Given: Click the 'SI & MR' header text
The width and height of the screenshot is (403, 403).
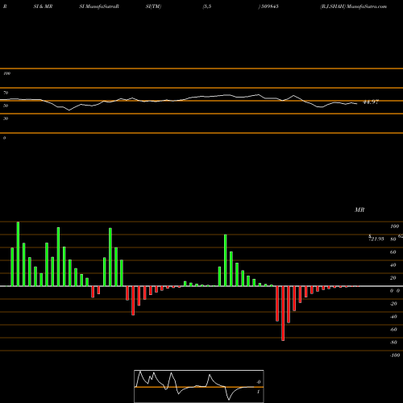Looking at the screenshot, I should pos(43,6).
